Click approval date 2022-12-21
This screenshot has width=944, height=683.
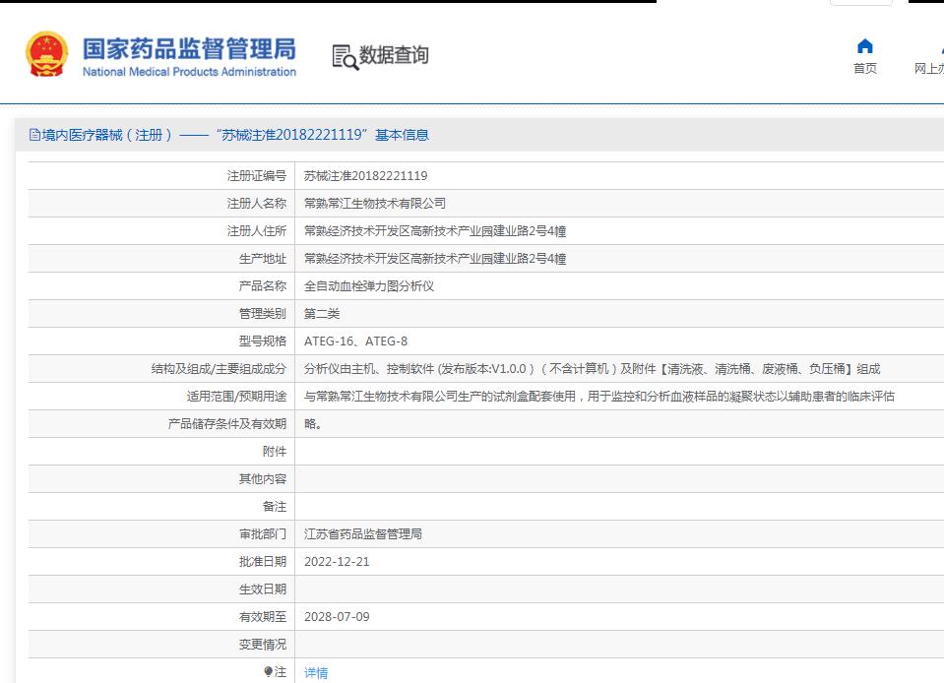coord(337,561)
